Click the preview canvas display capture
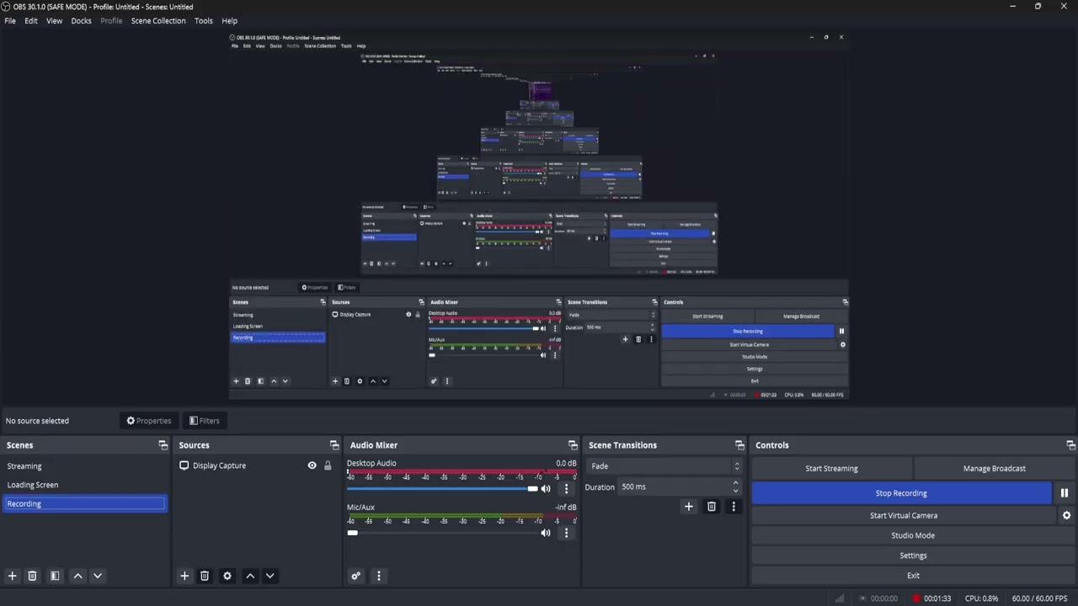1078x606 pixels. tap(539, 217)
